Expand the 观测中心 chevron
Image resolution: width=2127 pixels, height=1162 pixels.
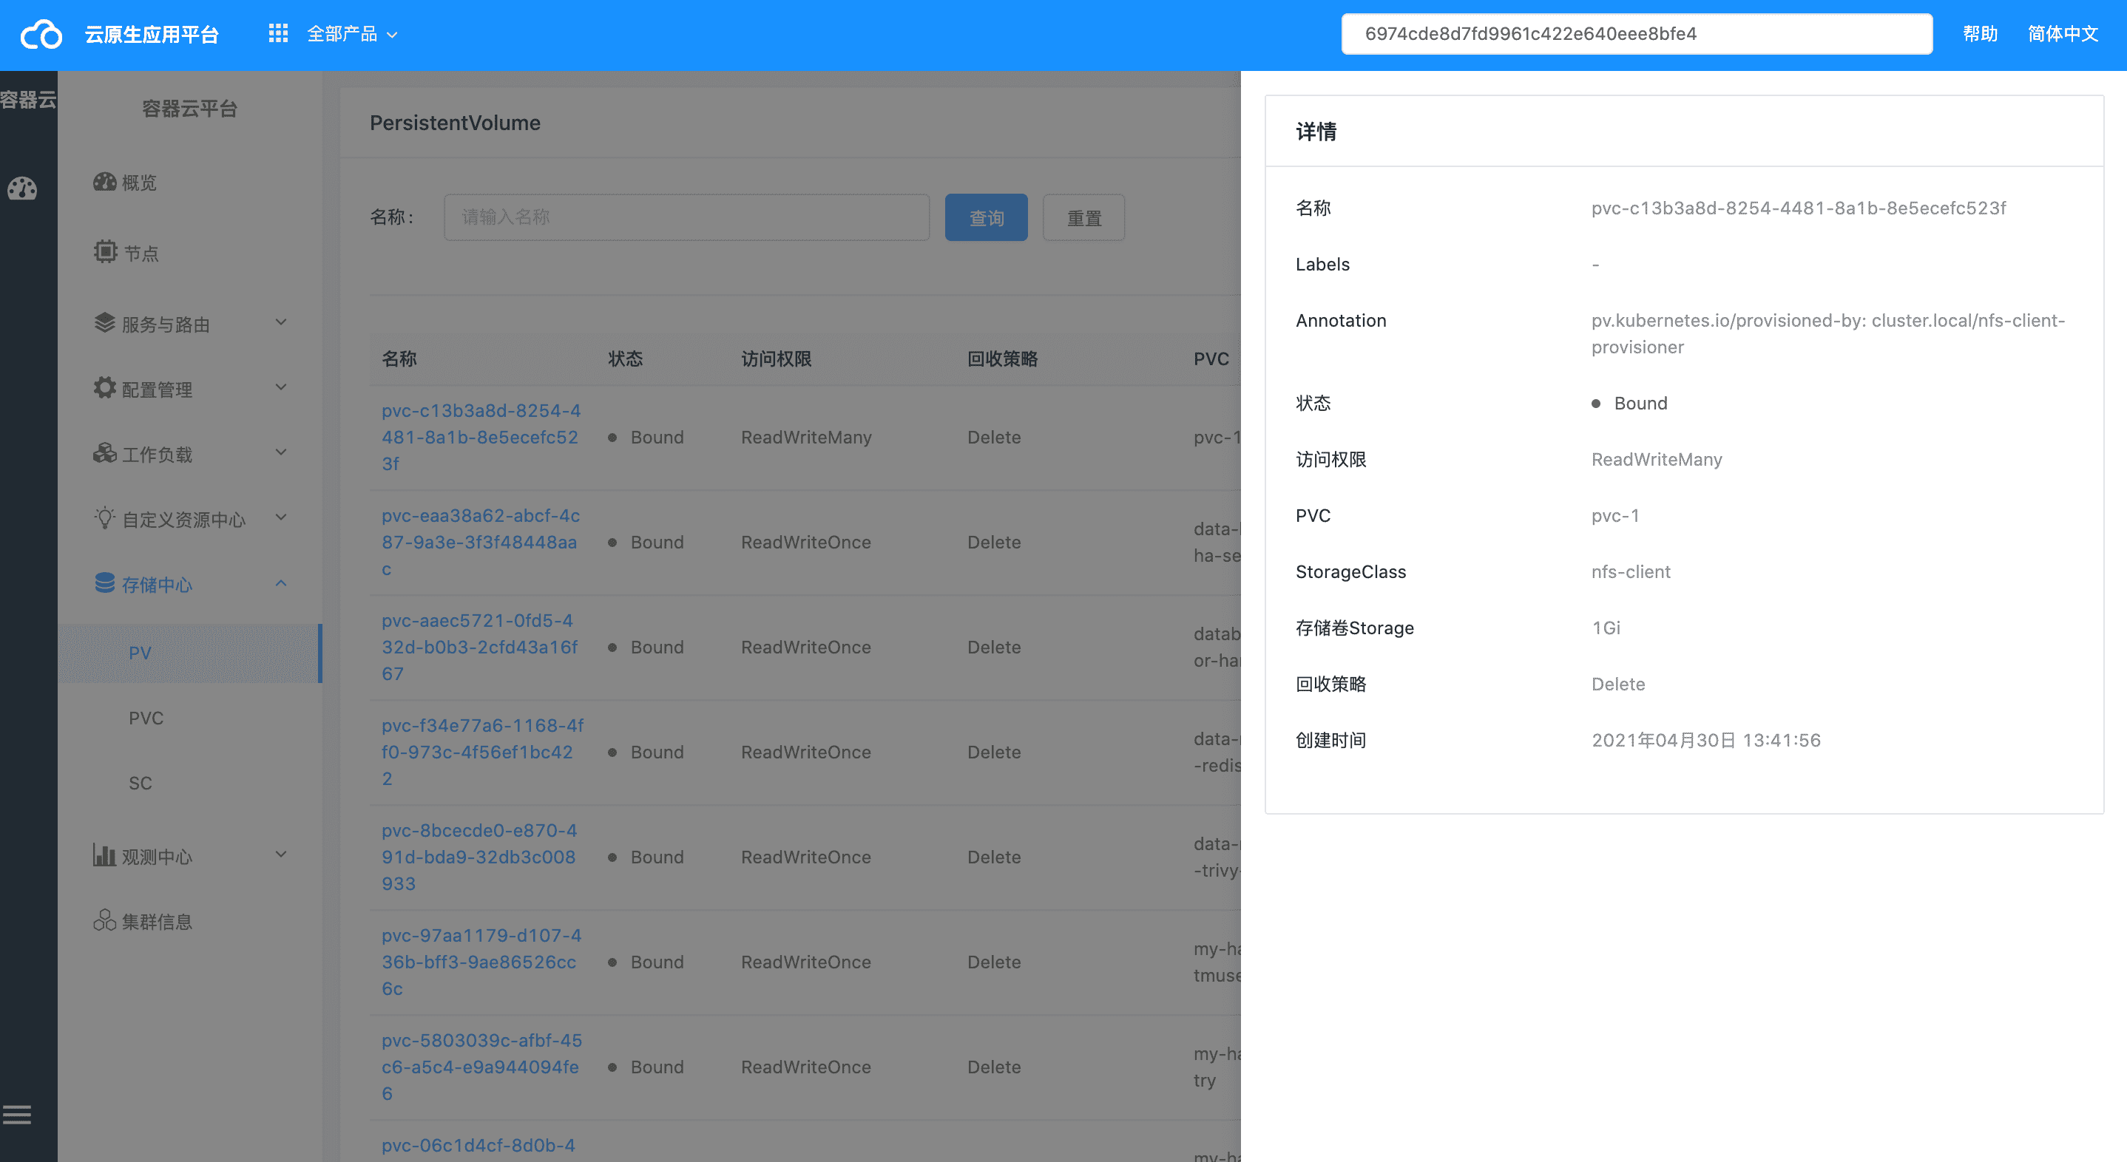(281, 855)
